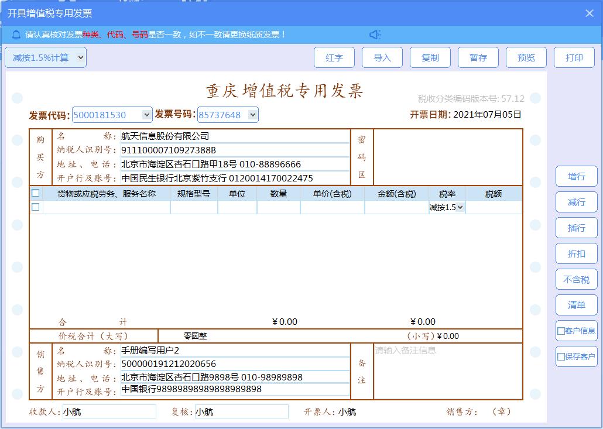The width and height of the screenshot is (603, 429).
Task: Preview the invoice with 预览
Action: [x=526, y=57]
